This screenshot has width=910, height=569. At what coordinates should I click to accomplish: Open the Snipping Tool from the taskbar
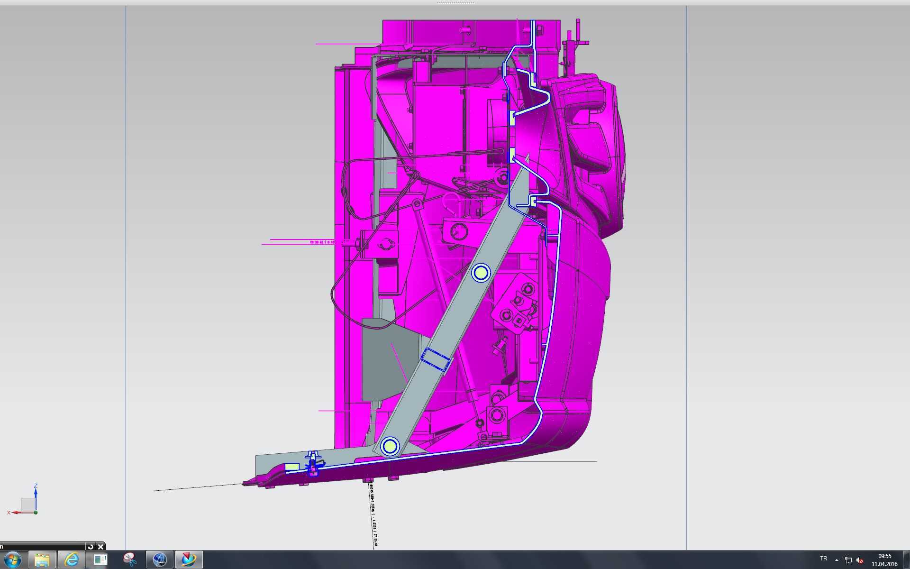(130, 560)
